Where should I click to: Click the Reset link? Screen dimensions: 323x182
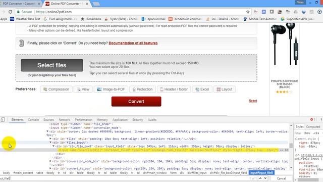(x=253, y=101)
